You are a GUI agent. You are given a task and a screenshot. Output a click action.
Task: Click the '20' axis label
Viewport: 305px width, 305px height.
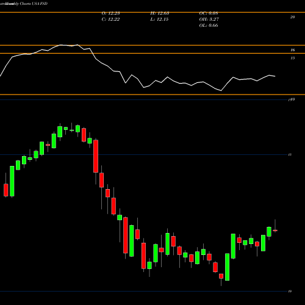[x=292, y=17]
